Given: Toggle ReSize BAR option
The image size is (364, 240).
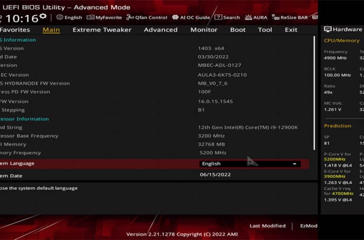Looking at the screenshot, I should [x=290, y=17].
